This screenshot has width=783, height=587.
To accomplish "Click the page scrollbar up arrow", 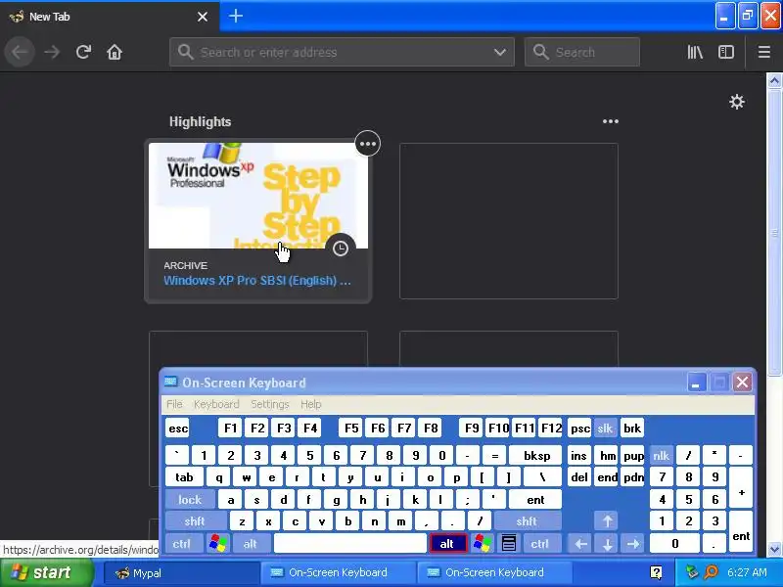I will [x=774, y=80].
